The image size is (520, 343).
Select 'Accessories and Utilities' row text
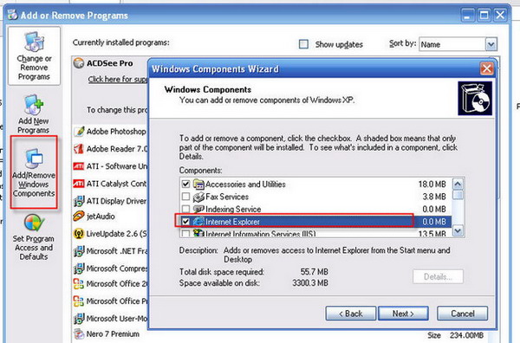coord(245,184)
